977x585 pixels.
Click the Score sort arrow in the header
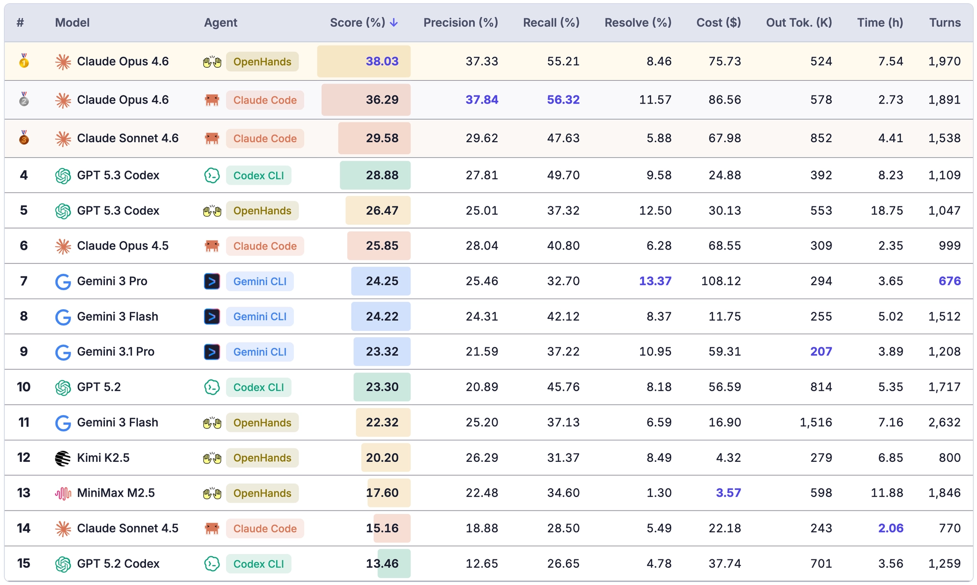394,23
